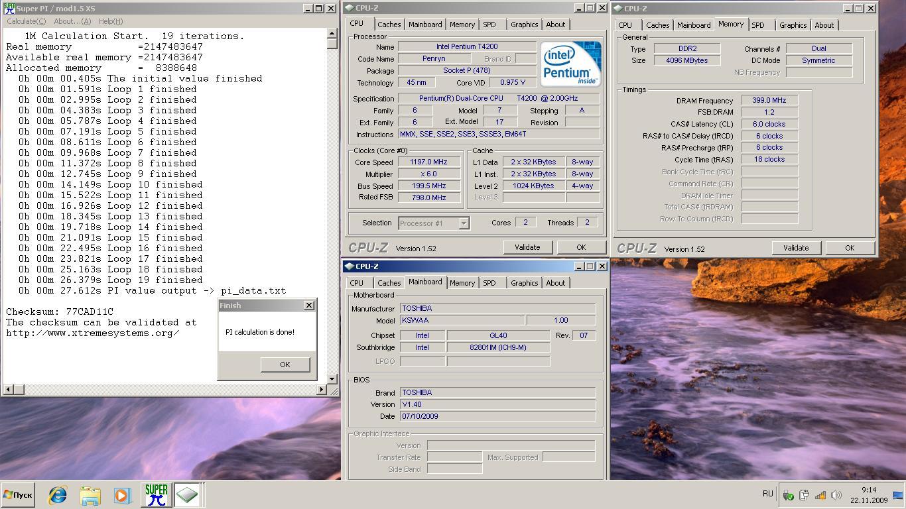
Task: Click the Model KSWAA field
Action: coord(462,320)
